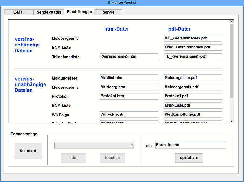Click the Protokoll.pdf filename field

(193, 96)
